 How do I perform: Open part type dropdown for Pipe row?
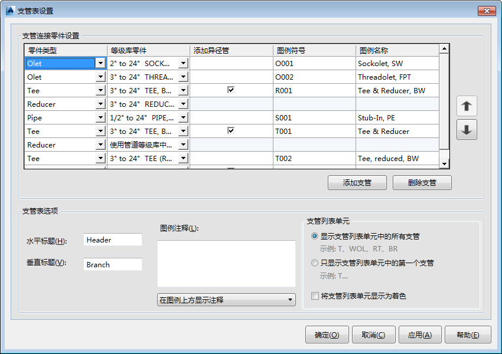(100, 117)
